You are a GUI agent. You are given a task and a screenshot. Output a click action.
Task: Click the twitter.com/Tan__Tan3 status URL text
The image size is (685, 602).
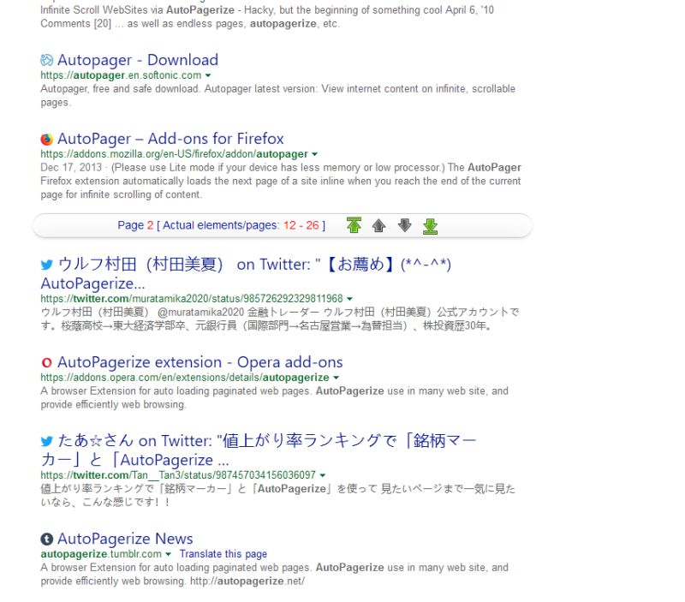tap(178, 475)
